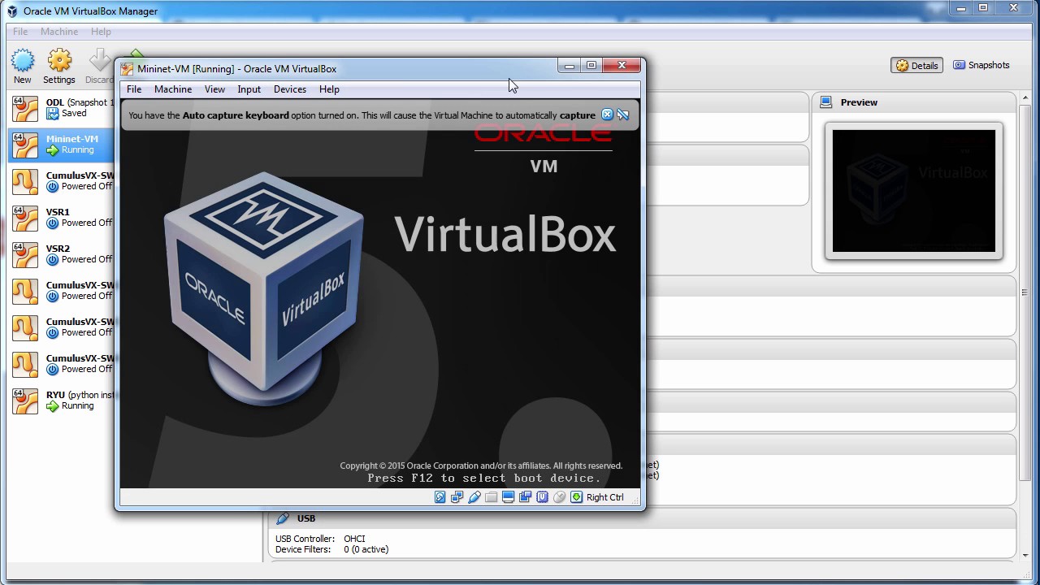The height and width of the screenshot is (585, 1040).
Task: Click the shared folders status icon
Action: (x=491, y=497)
